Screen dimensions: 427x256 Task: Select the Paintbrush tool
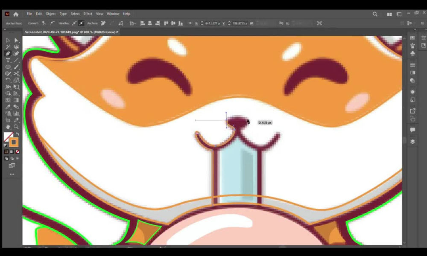coord(16,67)
